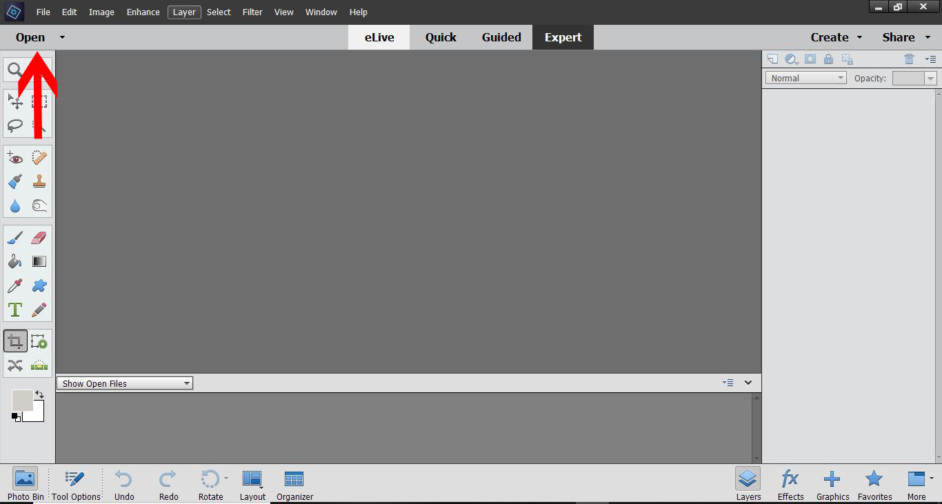Show the Effects panel
The width and height of the screenshot is (942, 504).
pyautogui.click(x=790, y=484)
